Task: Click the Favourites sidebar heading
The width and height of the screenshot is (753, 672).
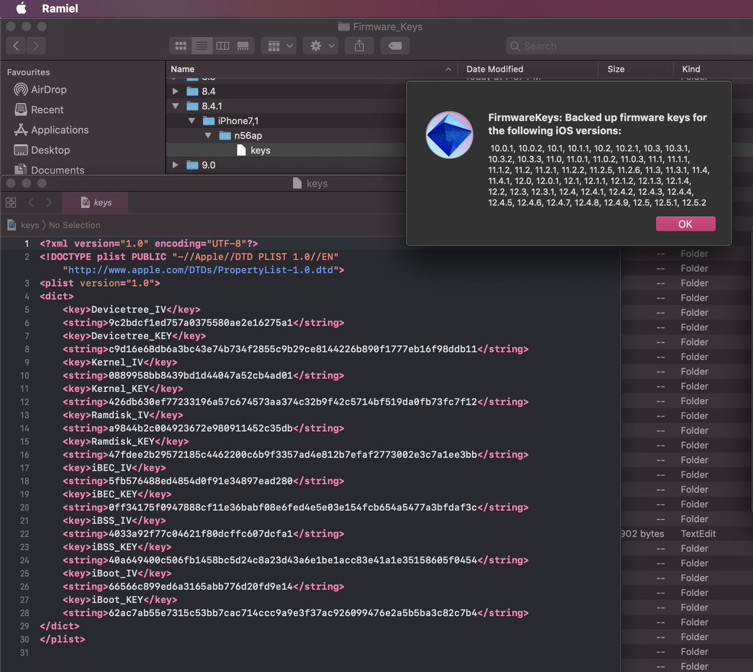Action: tap(28, 72)
